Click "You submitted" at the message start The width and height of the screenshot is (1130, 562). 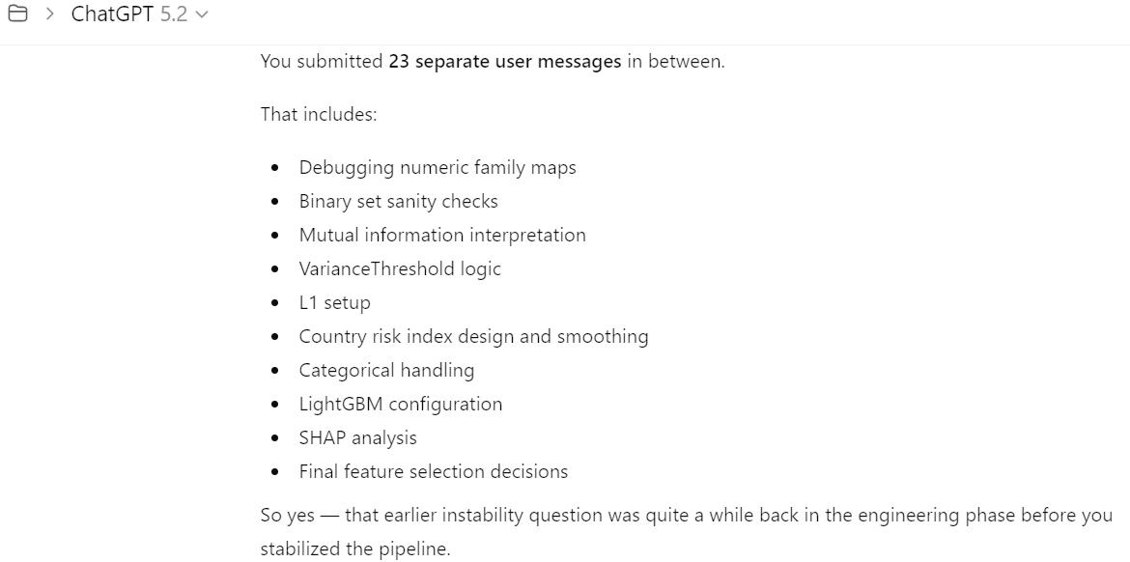322,62
